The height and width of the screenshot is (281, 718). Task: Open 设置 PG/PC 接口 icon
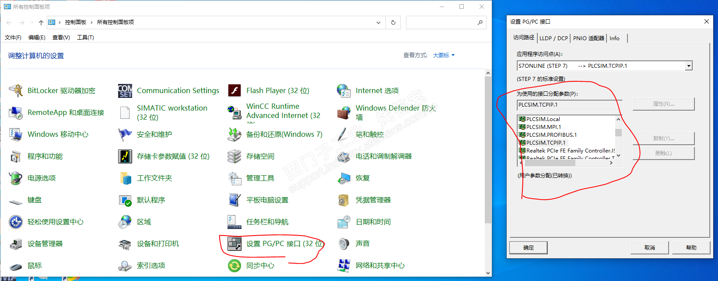235,243
